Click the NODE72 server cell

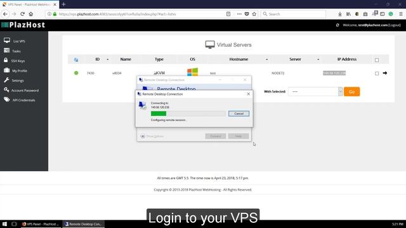coord(278,73)
